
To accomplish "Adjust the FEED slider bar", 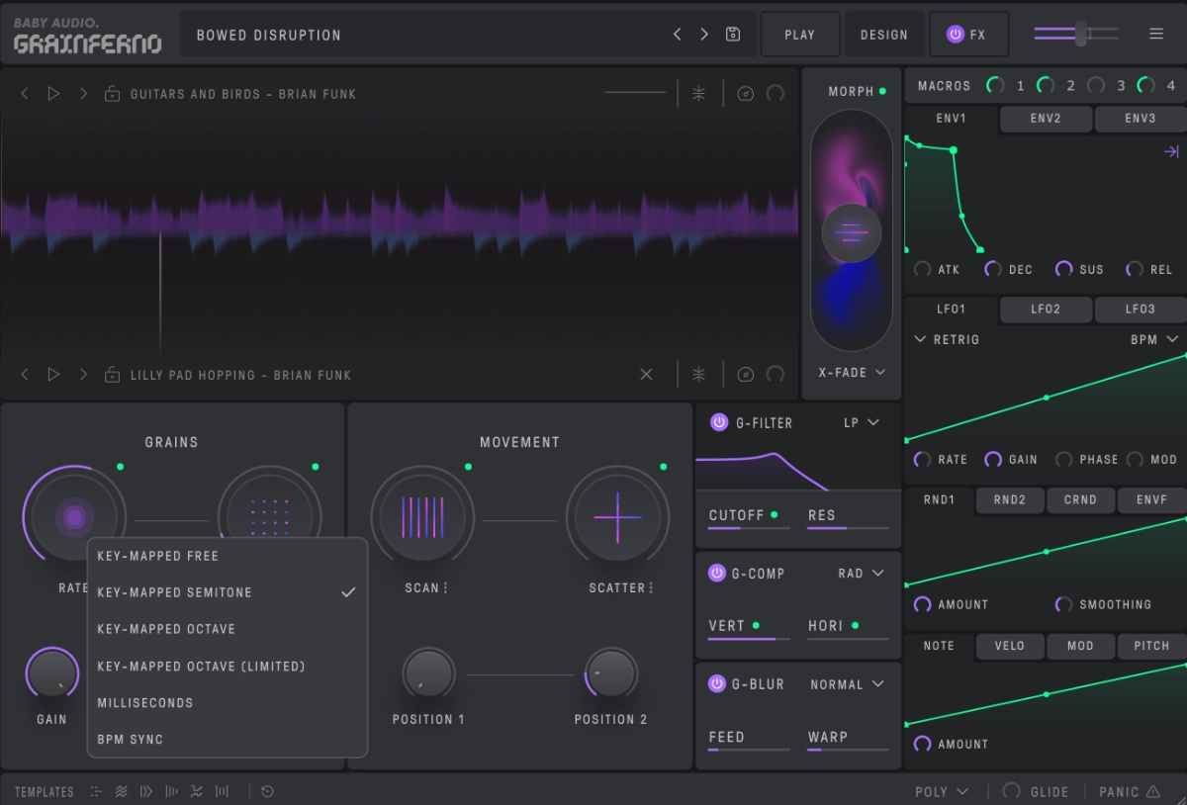I will coord(749,750).
